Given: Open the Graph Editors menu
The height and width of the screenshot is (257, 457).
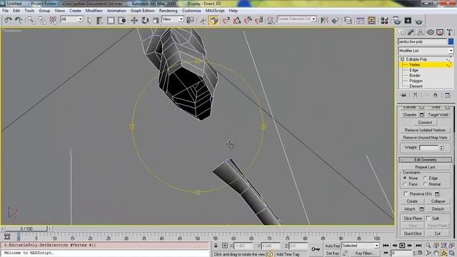Looking at the screenshot, I should pyautogui.click(x=142, y=11).
